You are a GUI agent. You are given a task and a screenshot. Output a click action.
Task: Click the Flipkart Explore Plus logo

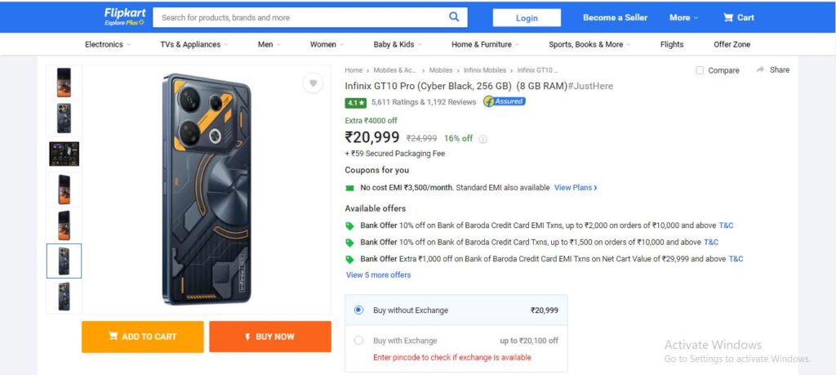[x=125, y=17]
